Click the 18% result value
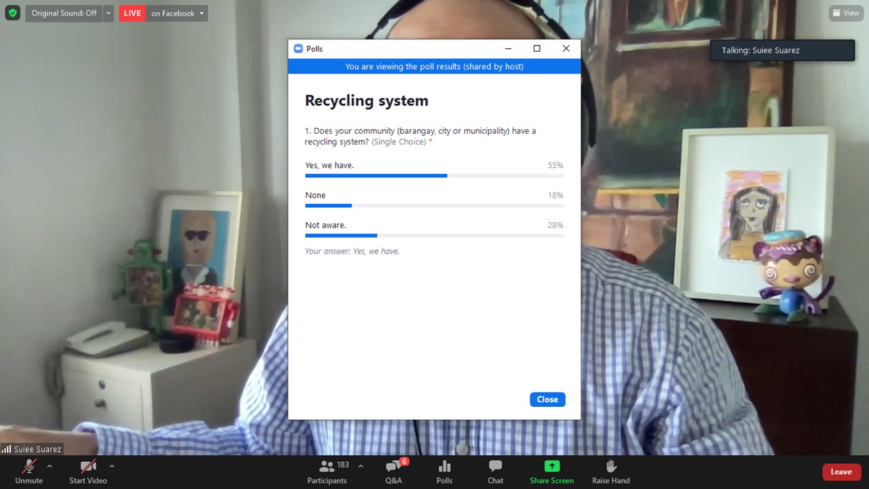The image size is (869, 489). (x=555, y=196)
